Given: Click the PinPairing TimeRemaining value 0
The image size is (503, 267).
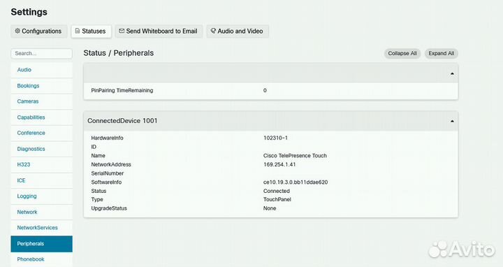Looking at the screenshot, I should pos(265,90).
